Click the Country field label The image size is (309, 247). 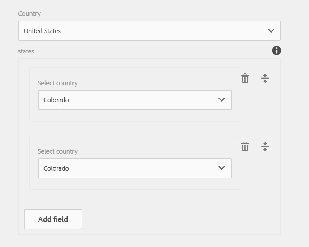[x=29, y=13]
